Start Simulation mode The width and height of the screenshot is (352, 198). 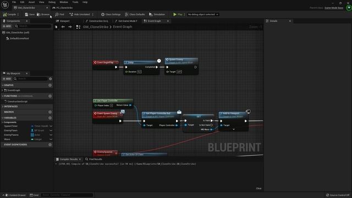click(157, 14)
